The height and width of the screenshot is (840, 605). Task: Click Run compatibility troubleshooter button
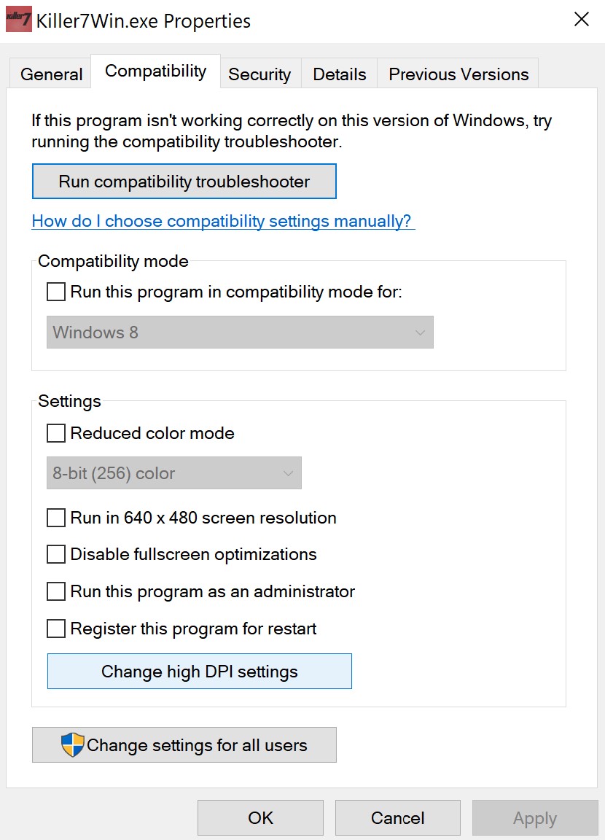pos(184,182)
